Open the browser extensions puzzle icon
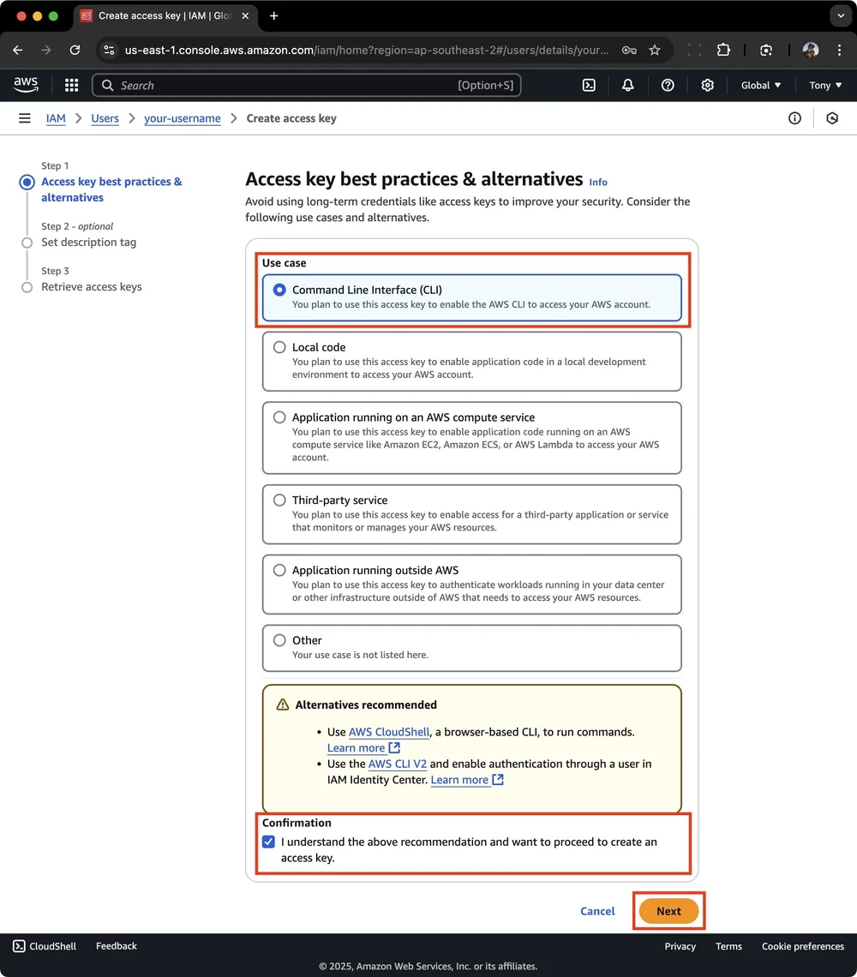The image size is (857, 977). pos(723,50)
